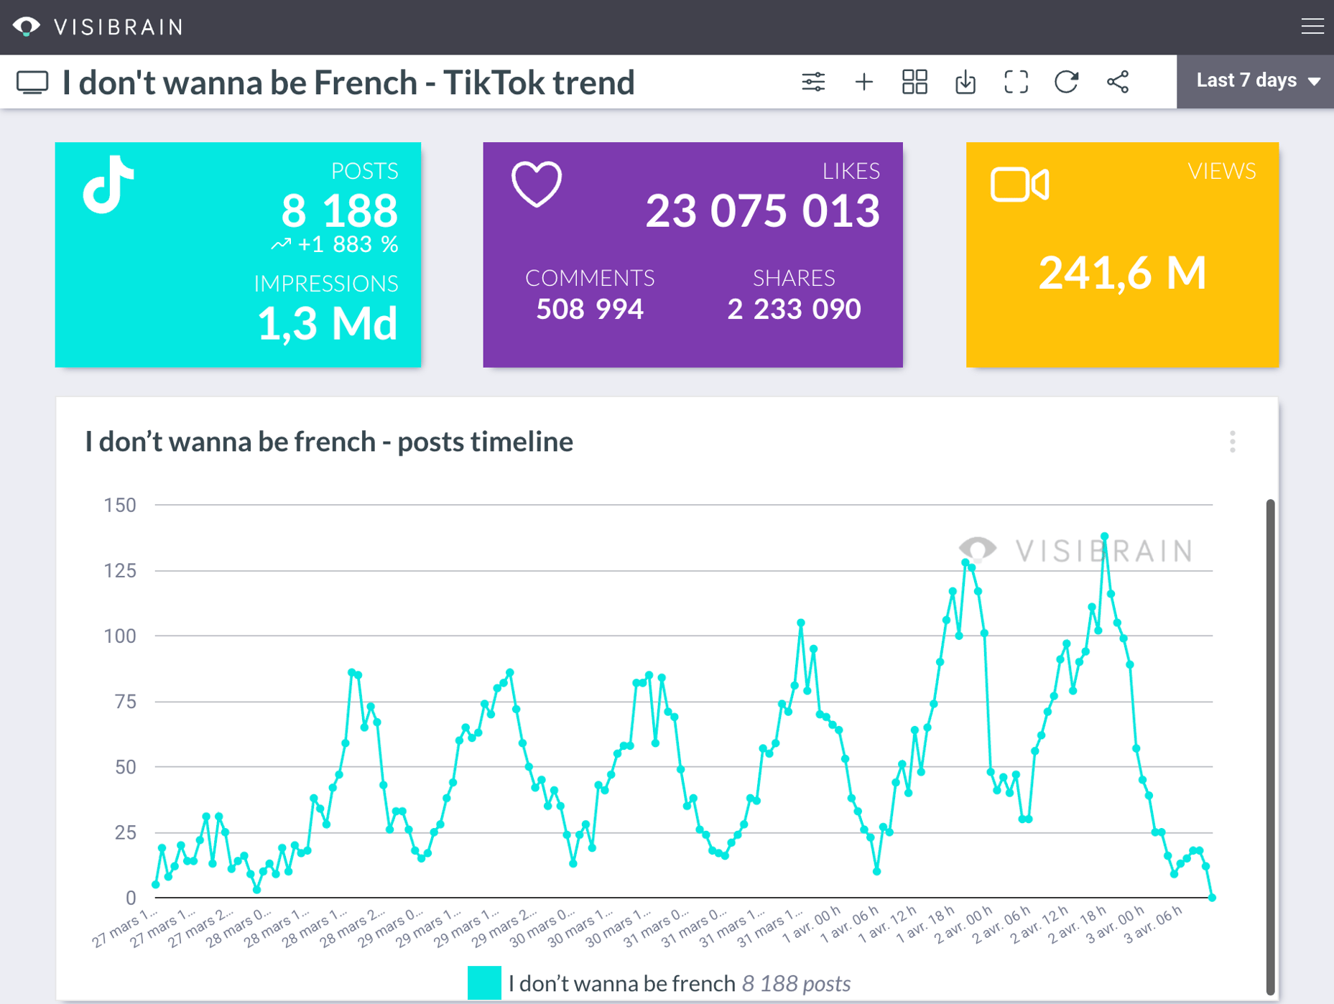1334x1004 pixels.
Task: Click the dashboard title text
Action: (x=347, y=82)
